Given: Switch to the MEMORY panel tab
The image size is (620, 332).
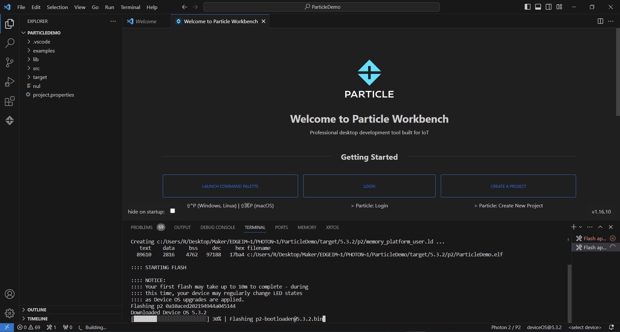Looking at the screenshot, I should pos(307,227).
